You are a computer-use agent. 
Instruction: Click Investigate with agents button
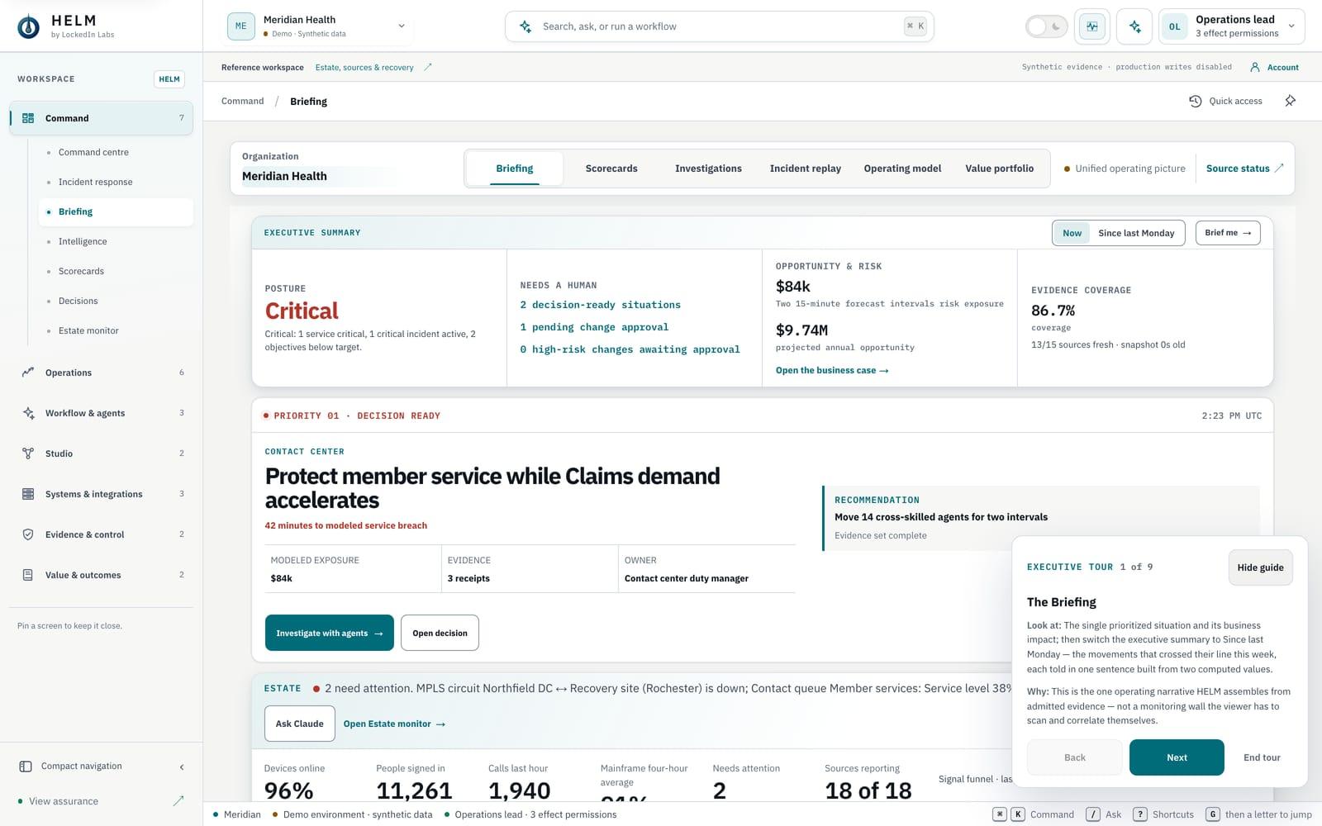pyautogui.click(x=330, y=633)
